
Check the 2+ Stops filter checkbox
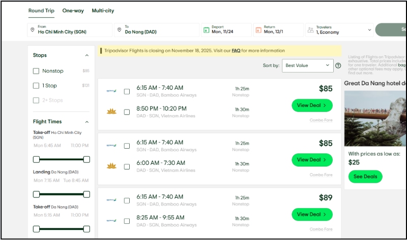click(36, 100)
